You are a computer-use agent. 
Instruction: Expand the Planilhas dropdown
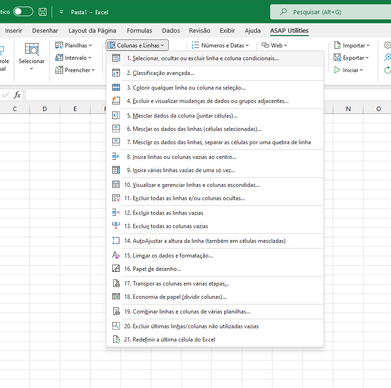coord(73,46)
